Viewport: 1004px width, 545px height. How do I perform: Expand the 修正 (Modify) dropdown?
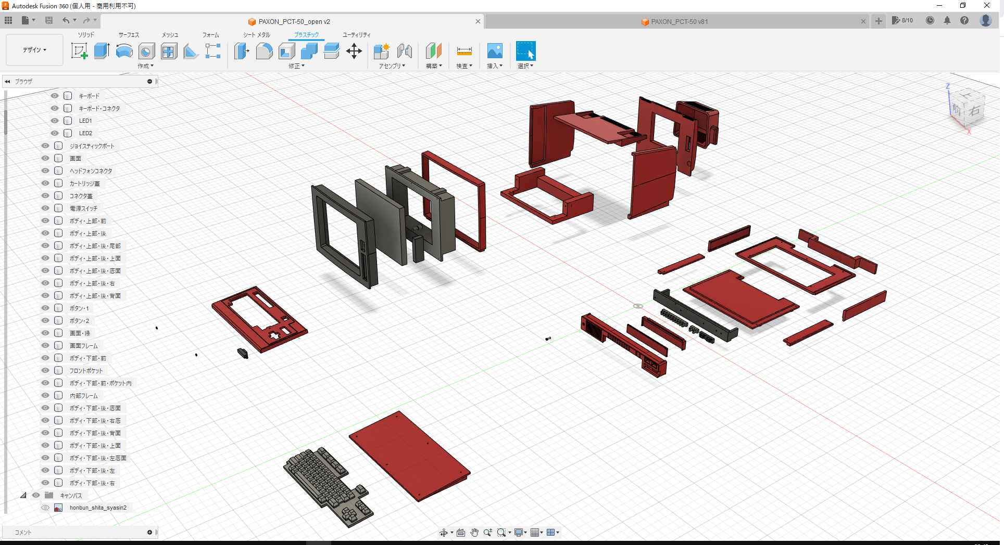click(296, 66)
